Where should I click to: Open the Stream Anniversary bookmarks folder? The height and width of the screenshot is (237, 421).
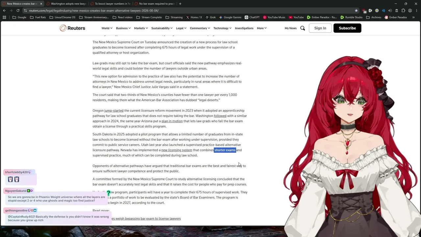[93, 17]
